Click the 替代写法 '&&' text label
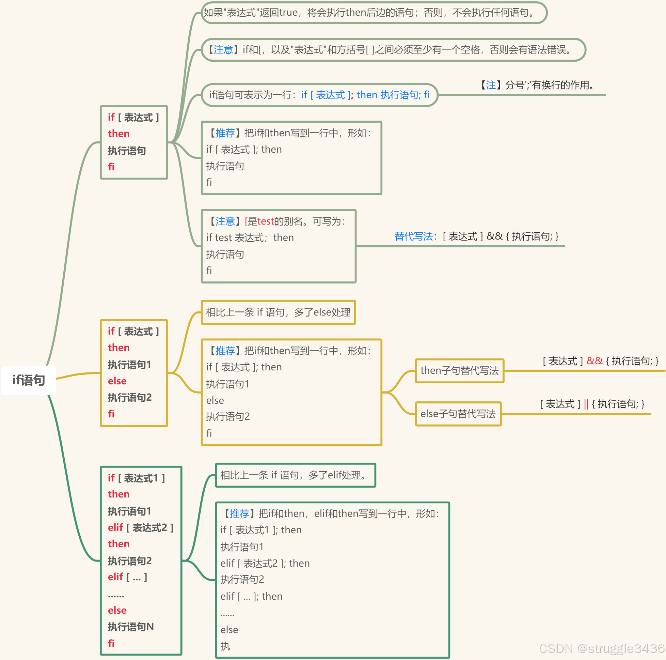Image resolution: width=666 pixels, height=660 pixels. [x=476, y=237]
